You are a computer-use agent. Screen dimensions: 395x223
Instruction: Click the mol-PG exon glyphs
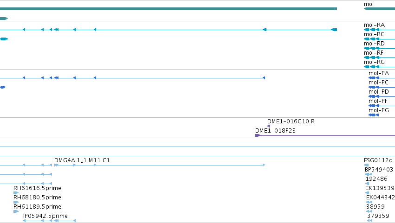[x=374, y=115]
